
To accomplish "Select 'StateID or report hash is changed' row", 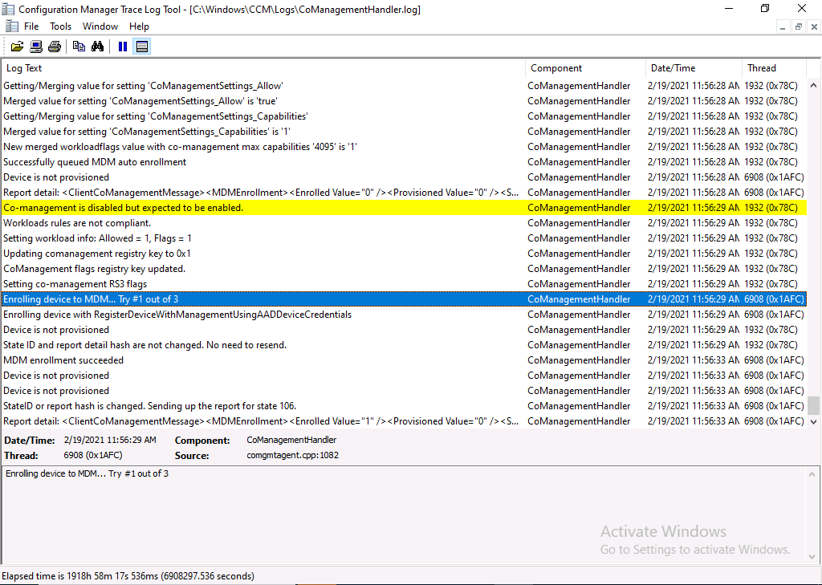I will pyautogui.click(x=404, y=406).
